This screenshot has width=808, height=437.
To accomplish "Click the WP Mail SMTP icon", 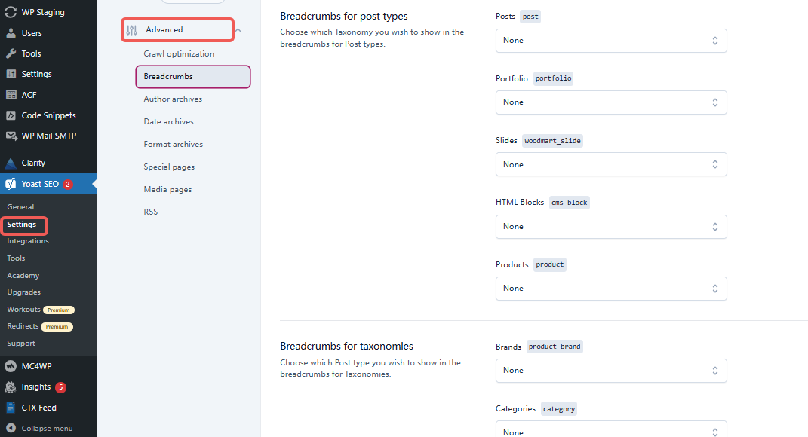I will point(11,135).
